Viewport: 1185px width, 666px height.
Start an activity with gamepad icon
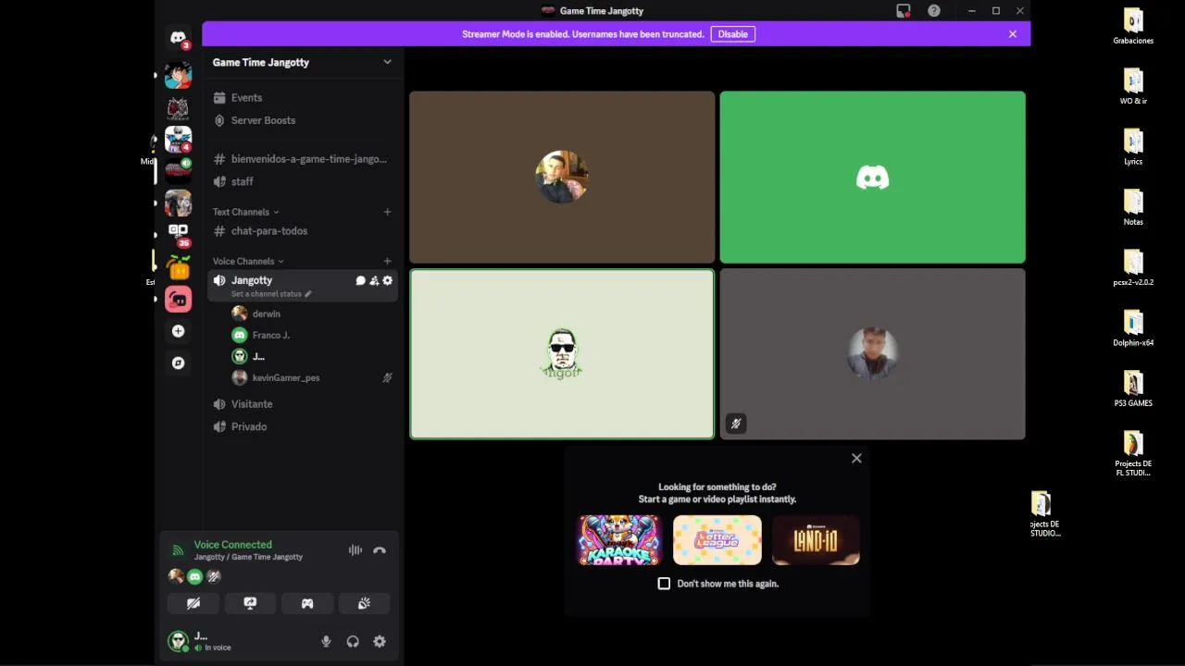click(x=307, y=603)
